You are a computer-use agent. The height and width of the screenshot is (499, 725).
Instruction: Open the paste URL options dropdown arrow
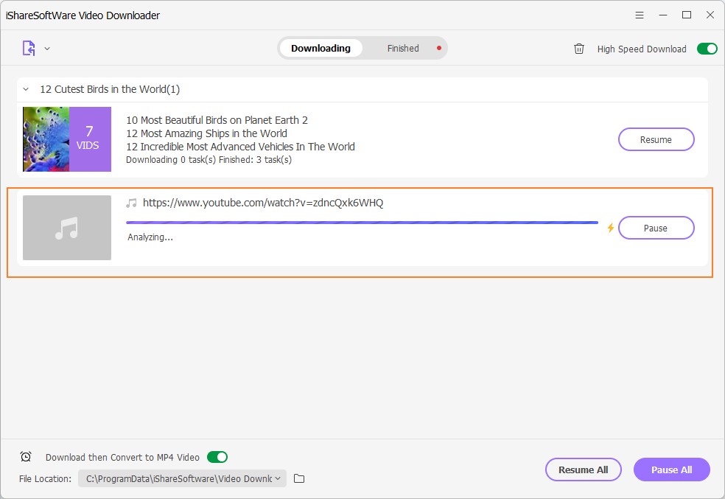click(x=47, y=49)
